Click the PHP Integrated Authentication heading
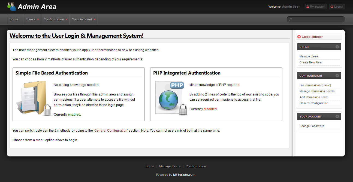This screenshot has width=353, height=182. click(187, 73)
